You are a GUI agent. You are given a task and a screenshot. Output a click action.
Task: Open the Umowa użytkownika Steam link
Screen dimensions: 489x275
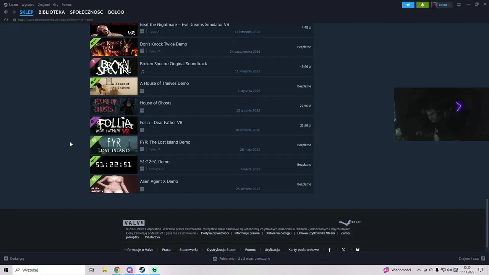point(316,233)
